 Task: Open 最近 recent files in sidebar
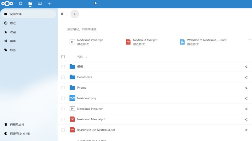click(x=29, y=23)
